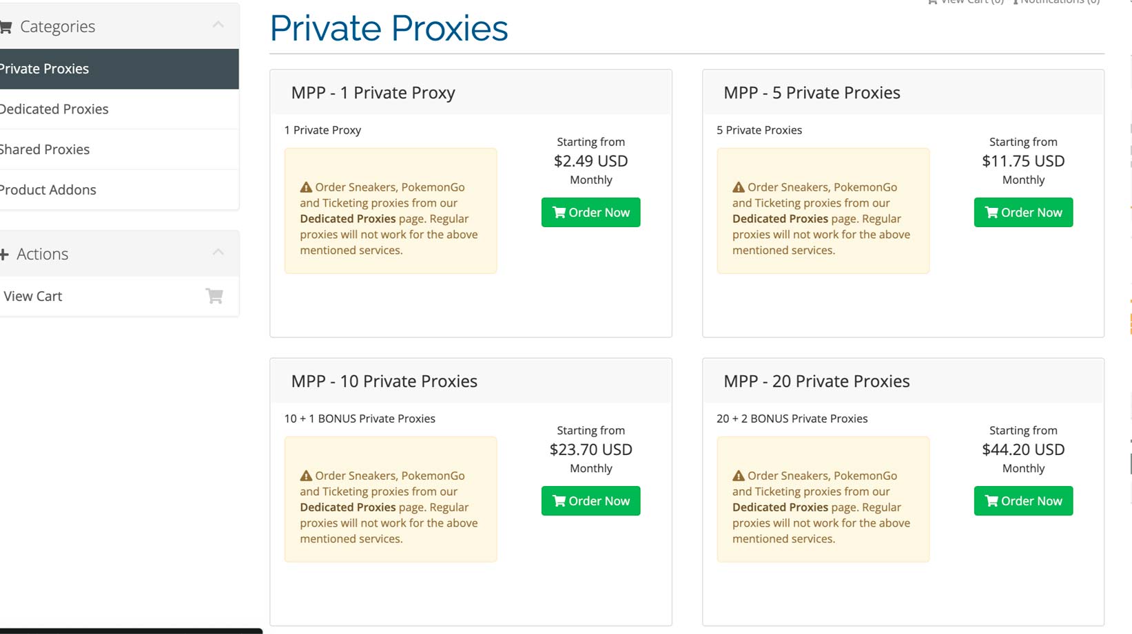Open Product Addons category
Screen dimensions: 1132x634
48,190
